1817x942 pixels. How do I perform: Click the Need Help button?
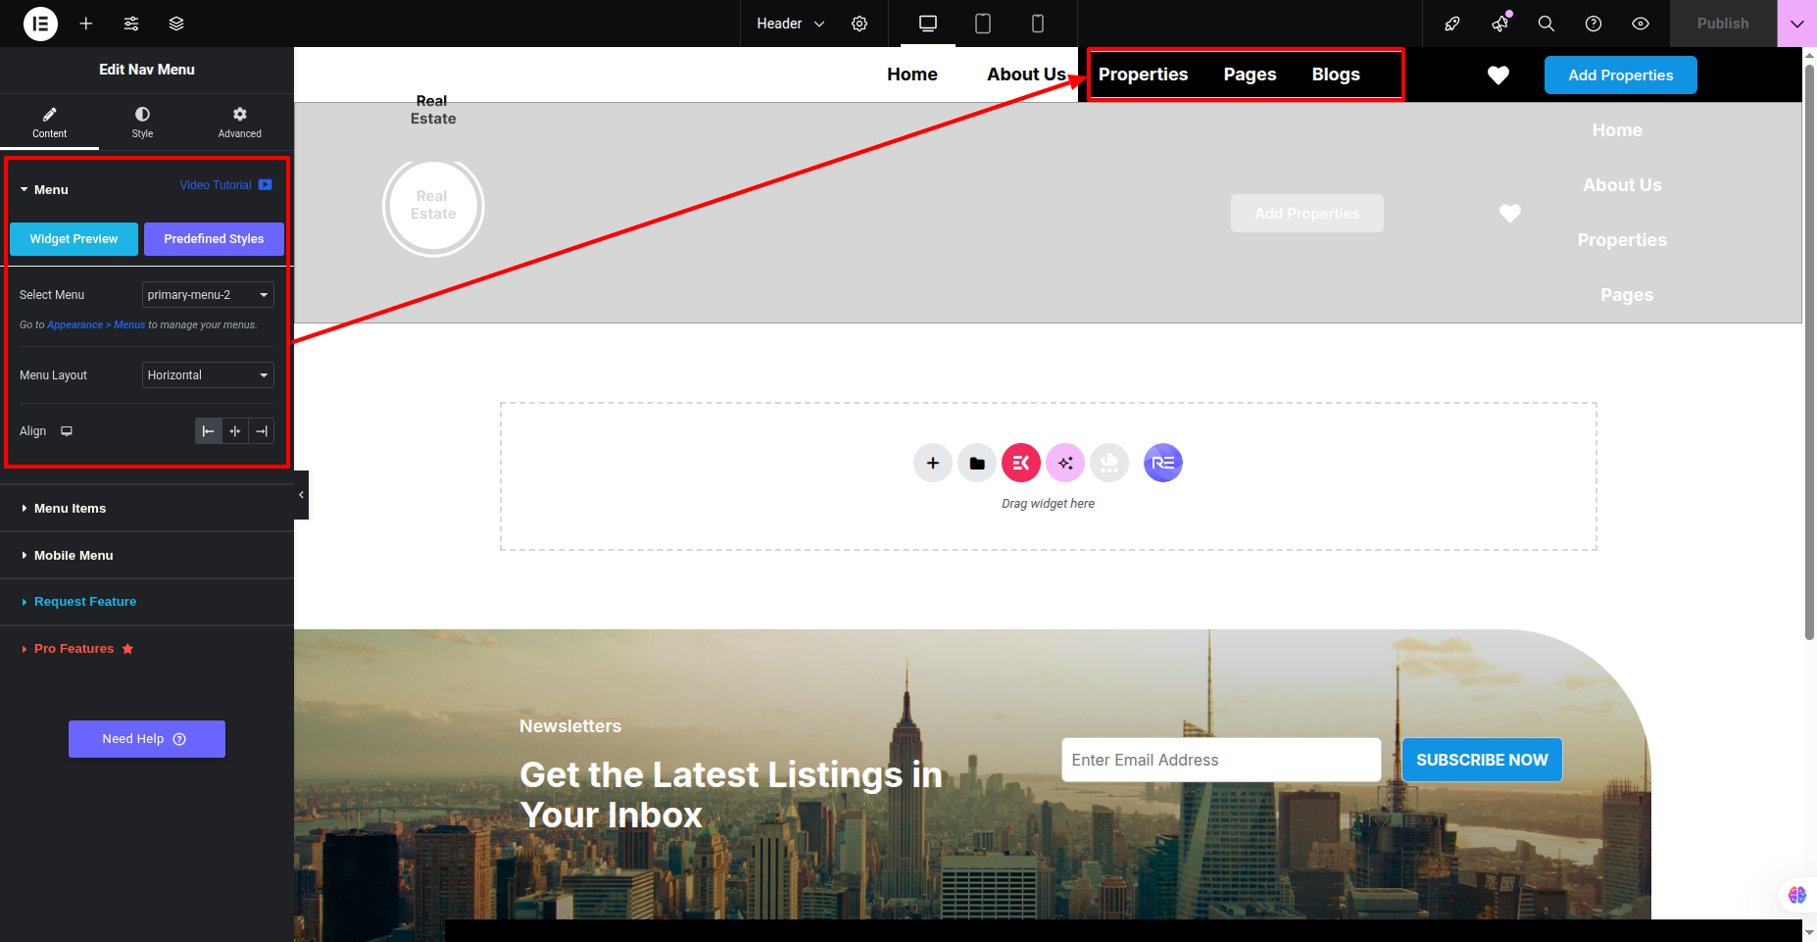coord(146,739)
